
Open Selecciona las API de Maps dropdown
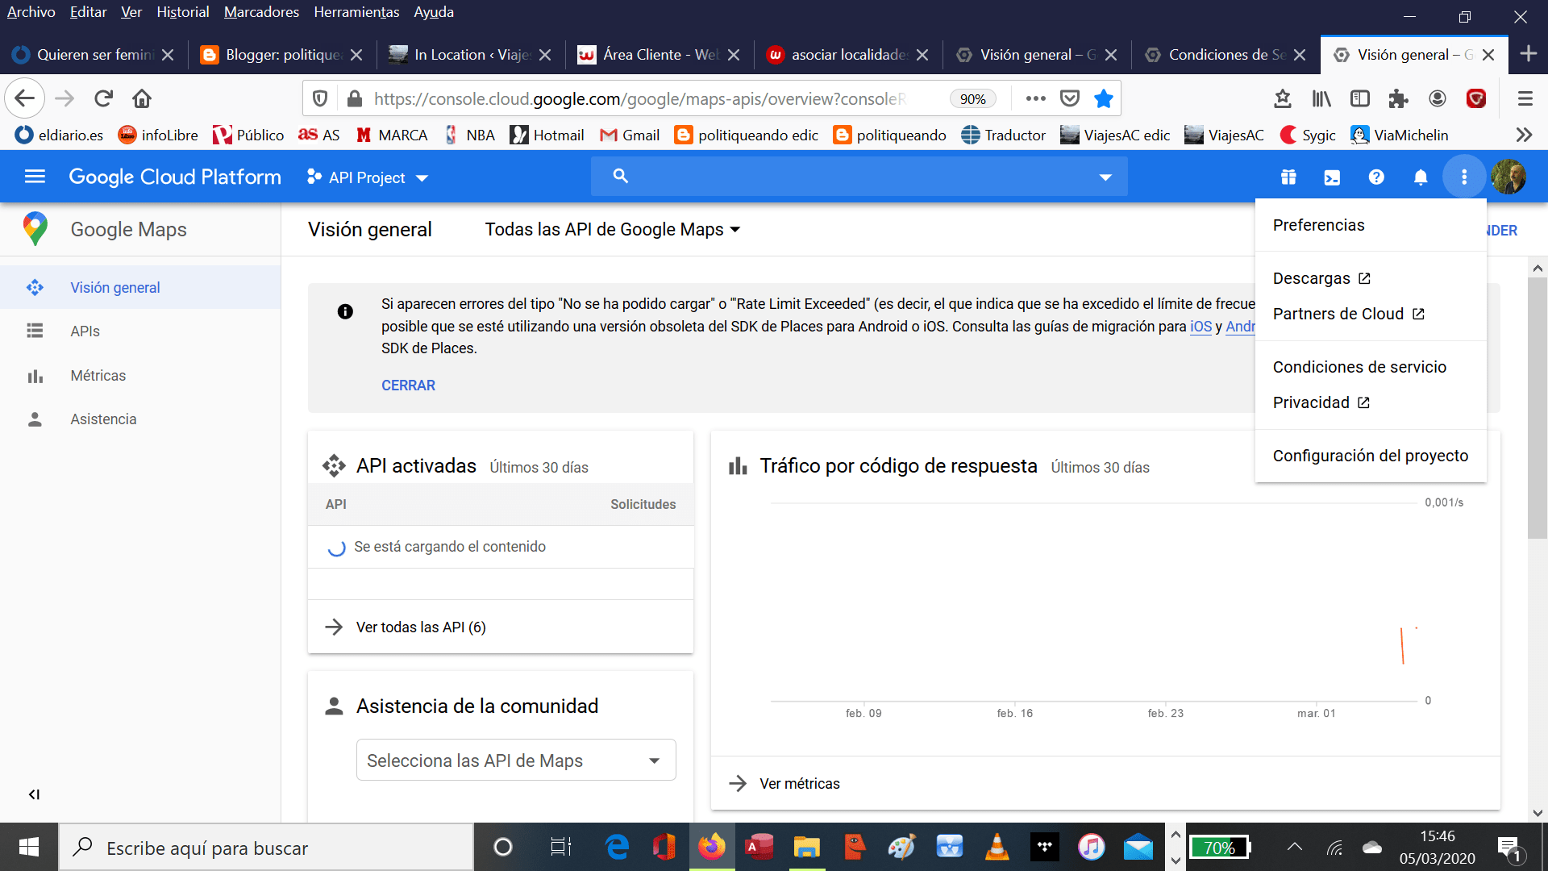tap(516, 761)
